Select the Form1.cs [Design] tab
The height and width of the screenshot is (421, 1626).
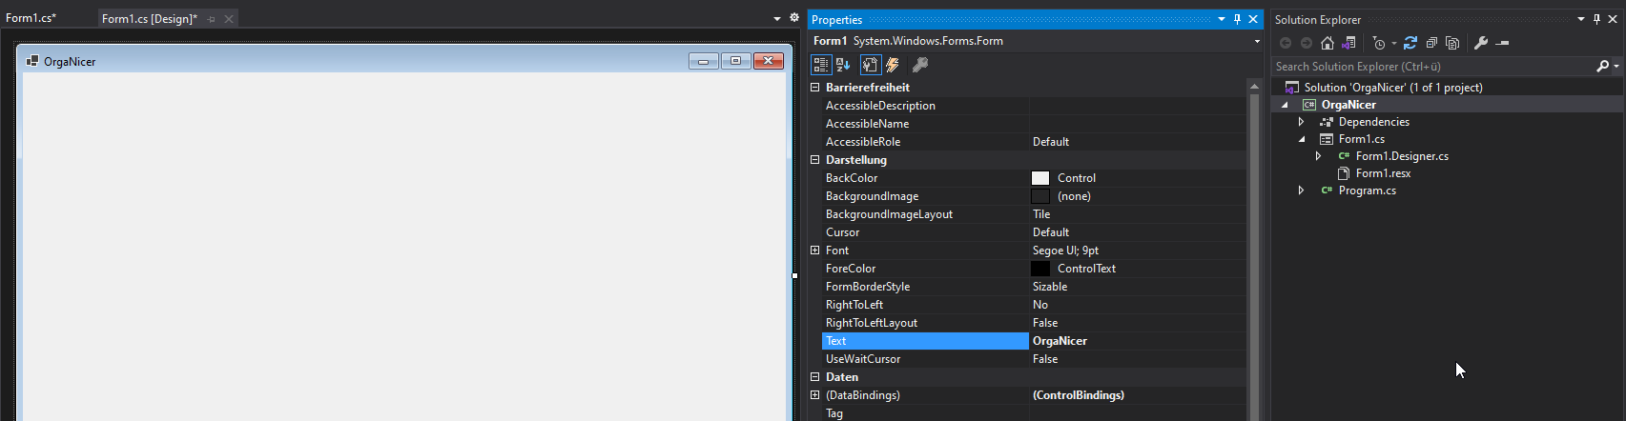tap(149, 18)
